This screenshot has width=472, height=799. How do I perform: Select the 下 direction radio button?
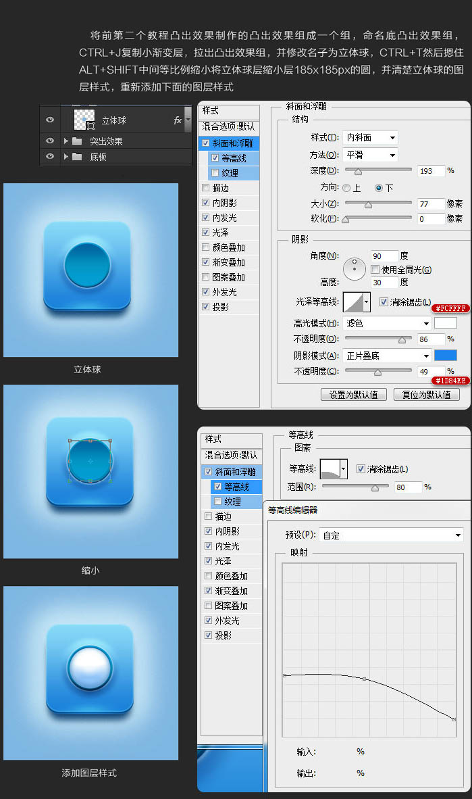[x=379, y=188]
